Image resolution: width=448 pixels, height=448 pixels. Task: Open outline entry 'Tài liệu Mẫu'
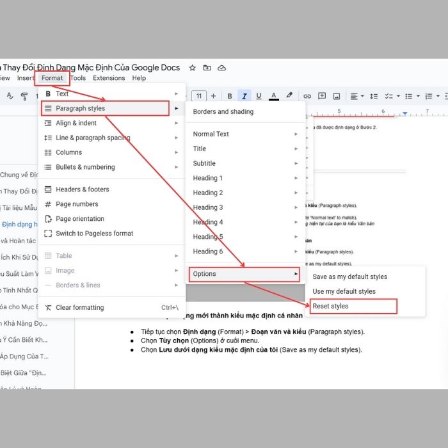click(x=19, y=208)
